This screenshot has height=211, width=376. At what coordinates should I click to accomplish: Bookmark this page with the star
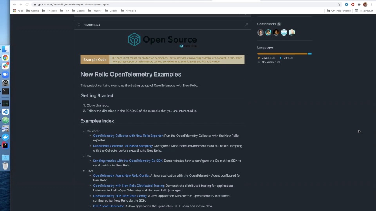point(338,5)
